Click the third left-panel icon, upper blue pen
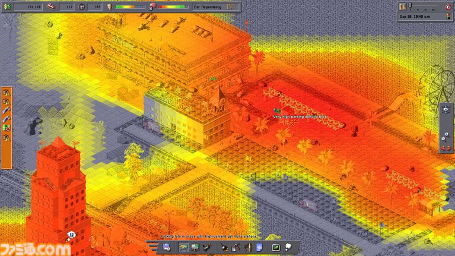455x256 pixels. pos(7,110)
